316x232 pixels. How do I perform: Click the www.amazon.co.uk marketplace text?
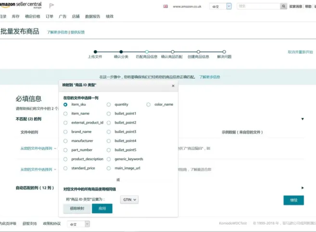click(187, 6)
